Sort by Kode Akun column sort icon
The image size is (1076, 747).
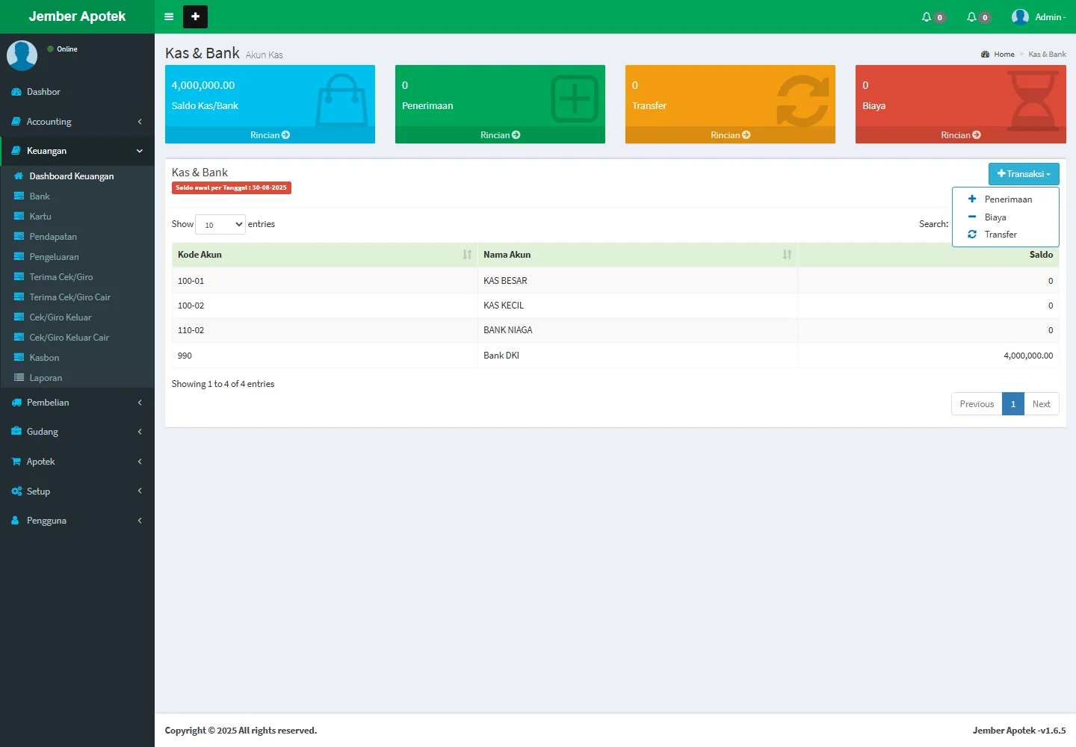point(467,255)
